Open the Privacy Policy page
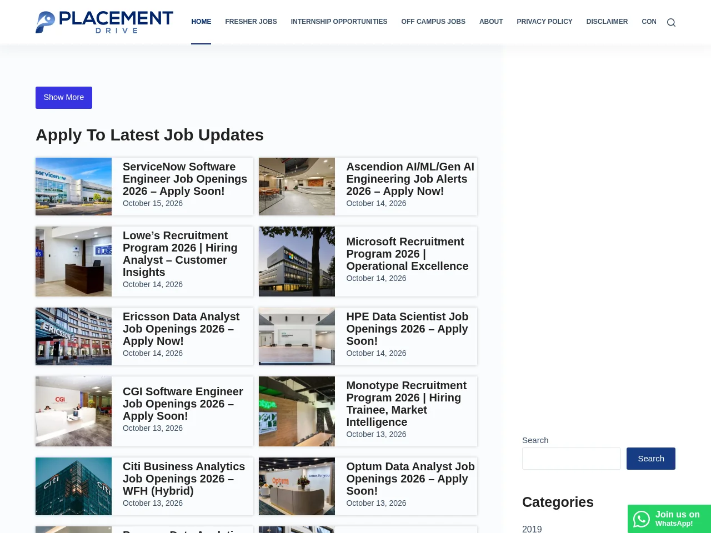This screenshot has width=711, height=533. (544, 22)
